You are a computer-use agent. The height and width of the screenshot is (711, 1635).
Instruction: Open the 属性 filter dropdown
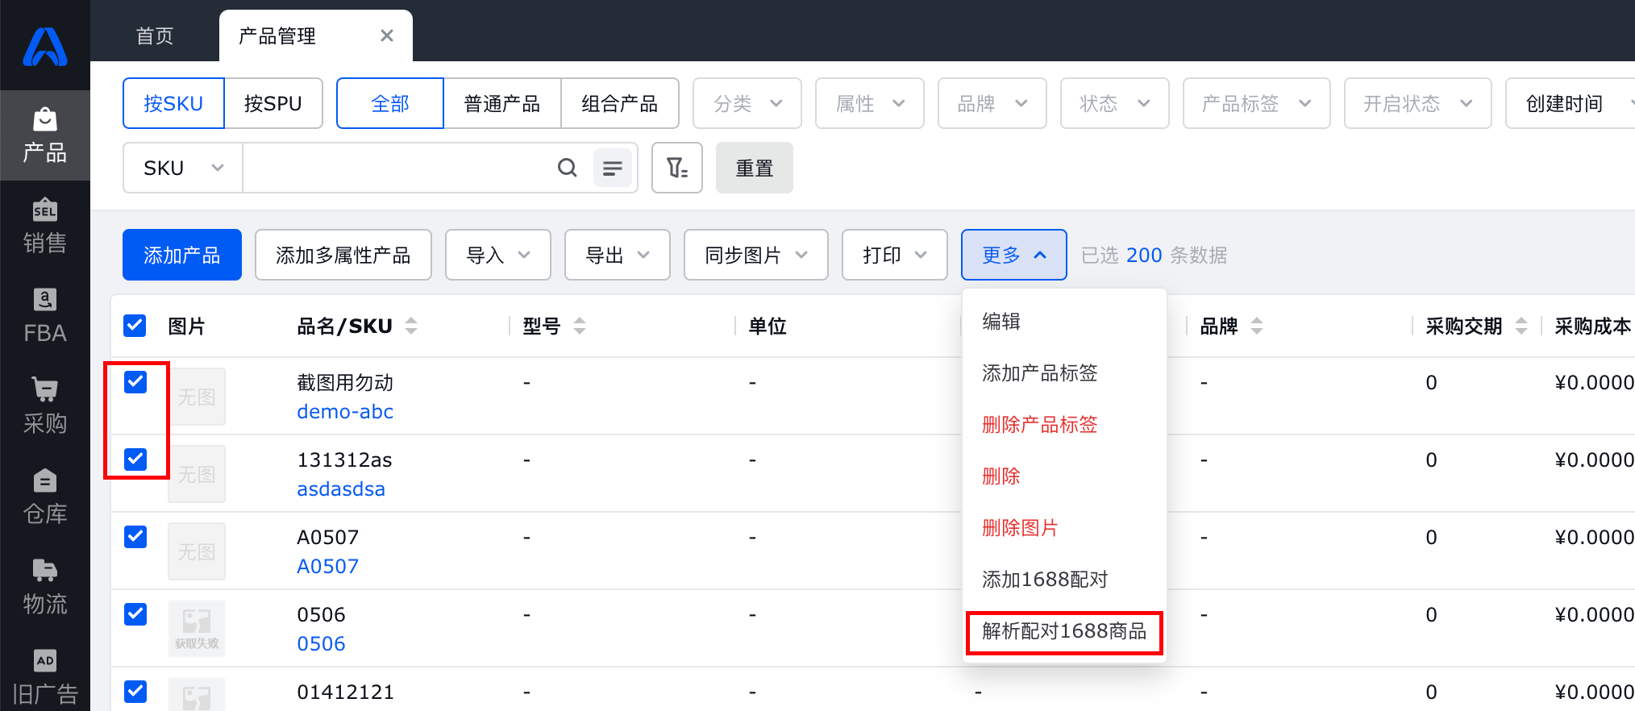[x=870, y=103]
